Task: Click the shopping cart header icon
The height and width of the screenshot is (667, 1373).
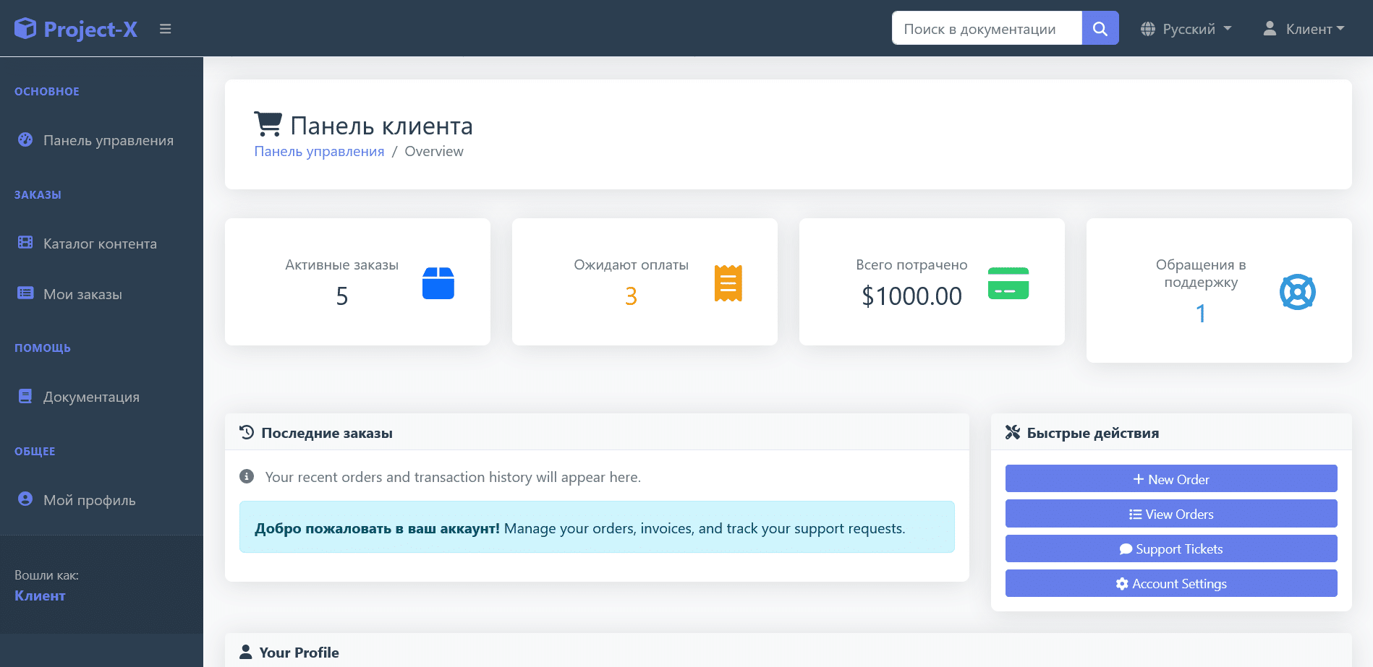Action: pos(268,124)
